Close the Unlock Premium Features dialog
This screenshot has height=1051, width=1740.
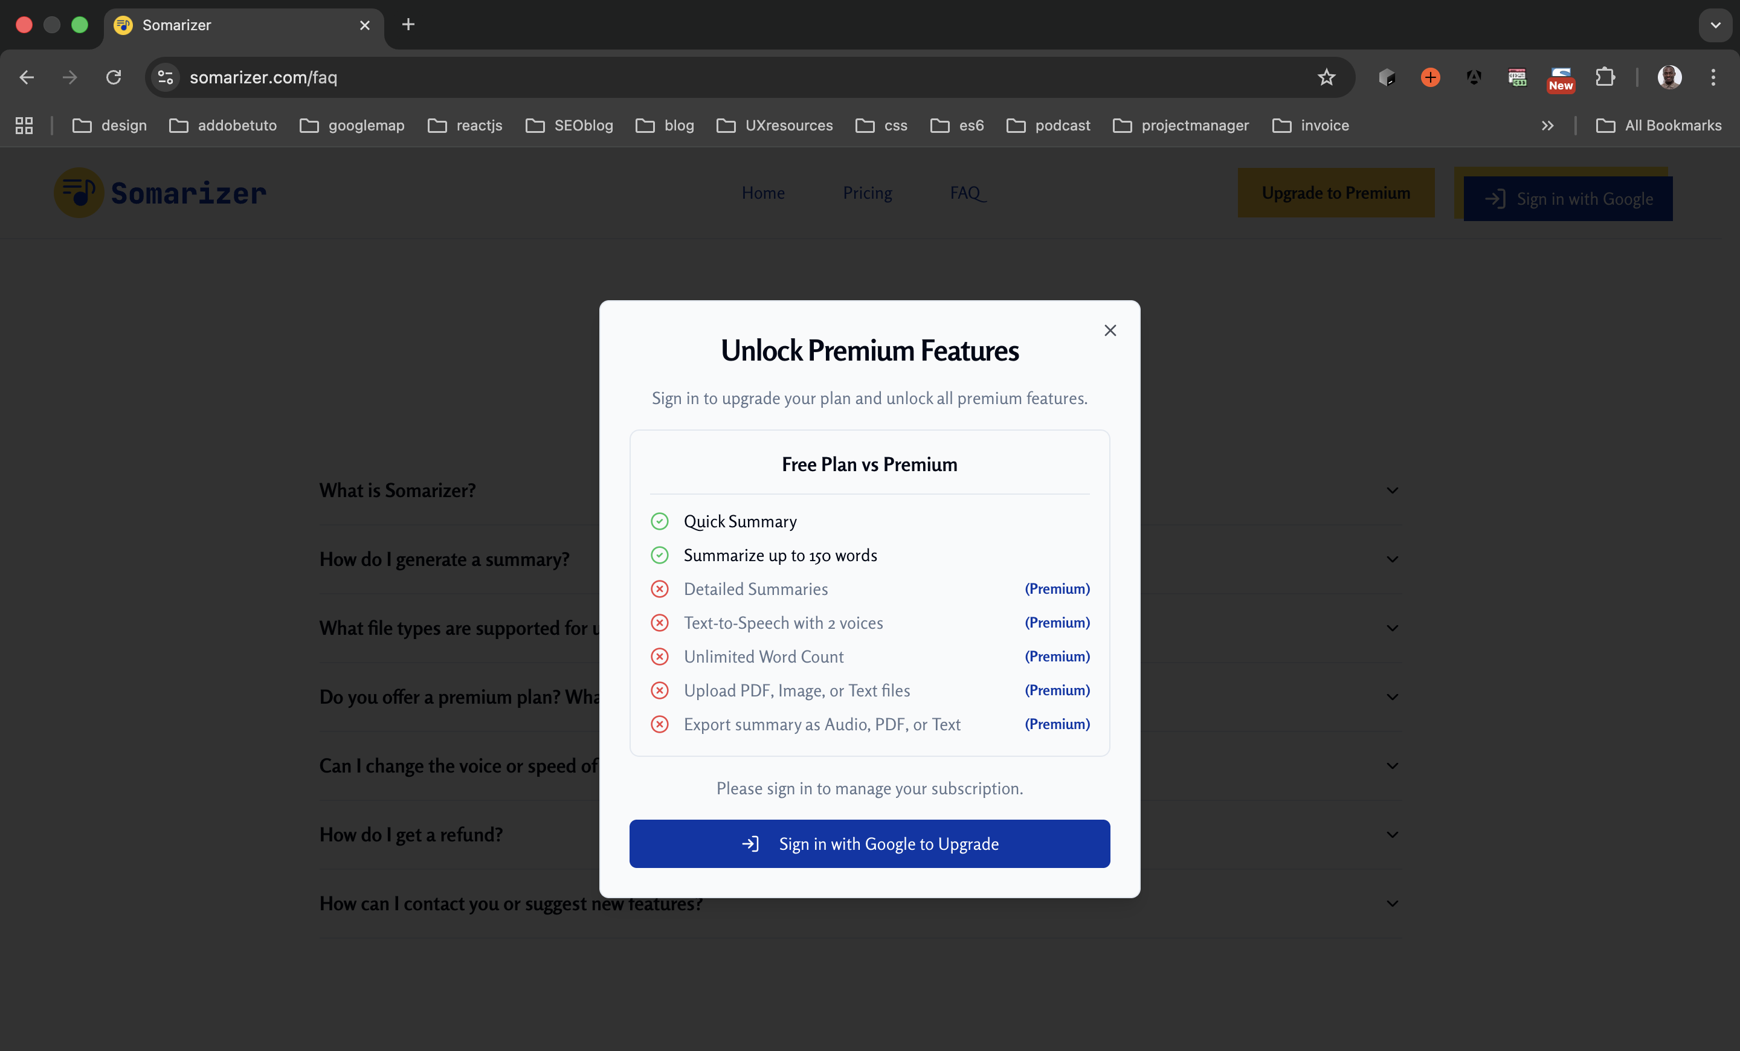(1110, 330)
